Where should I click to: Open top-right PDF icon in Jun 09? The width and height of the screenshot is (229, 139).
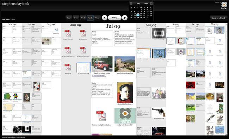(83, 33)
